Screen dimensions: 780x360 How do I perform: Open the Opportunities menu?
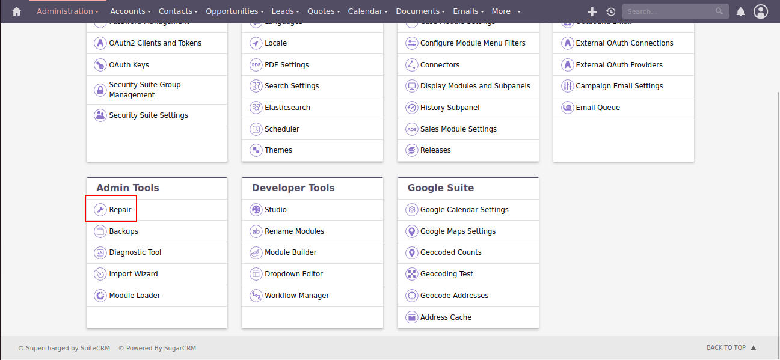click(235, 11)
